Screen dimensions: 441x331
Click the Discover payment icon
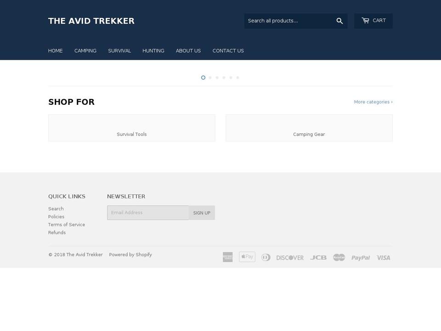(x=290, y=257)
